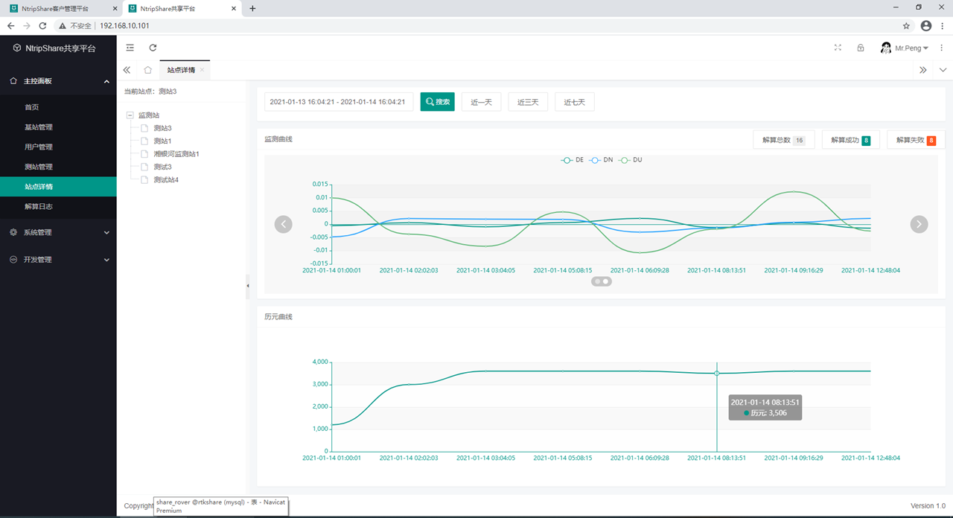Click the date range input field
Viewport: 953px width, 518px height.
click(x=339, y=102)
